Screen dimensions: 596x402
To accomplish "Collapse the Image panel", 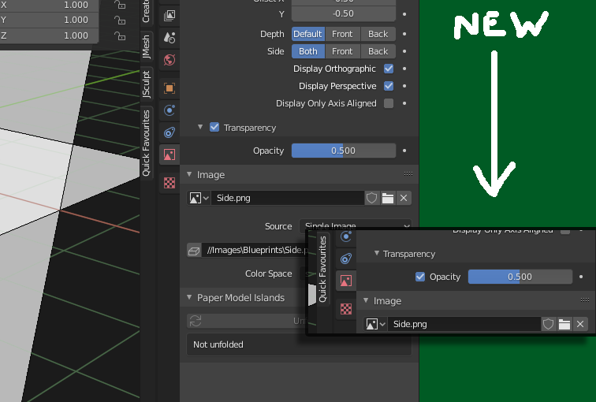I will point(189,174).
